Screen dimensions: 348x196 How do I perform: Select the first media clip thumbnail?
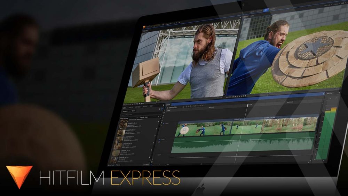click(123, 125)
